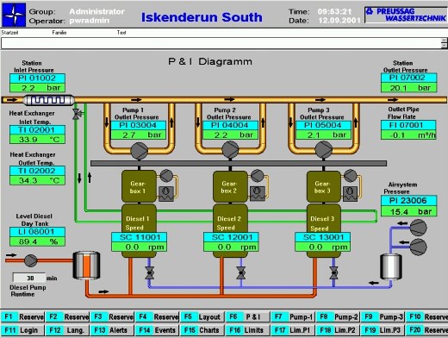448x338 pixels.
Task: Select the SC 11001 Diesel 1 speed readout
Action: tap(139, 242)
